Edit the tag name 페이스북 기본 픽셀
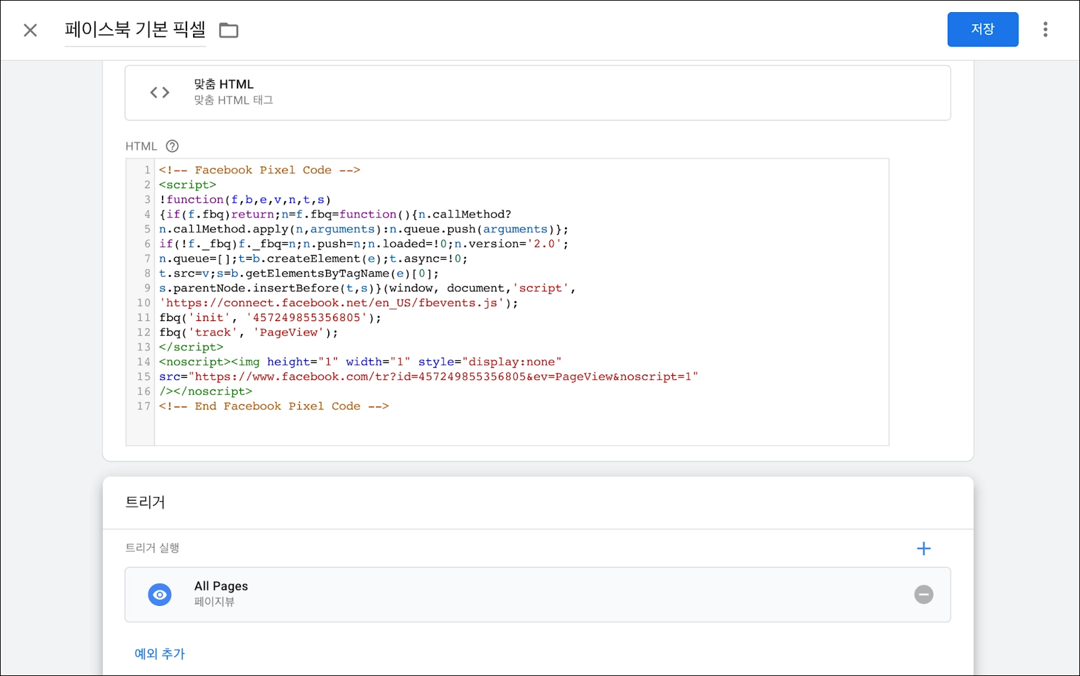The width and height of the screenshot is (1080, 676). (135, 30)
